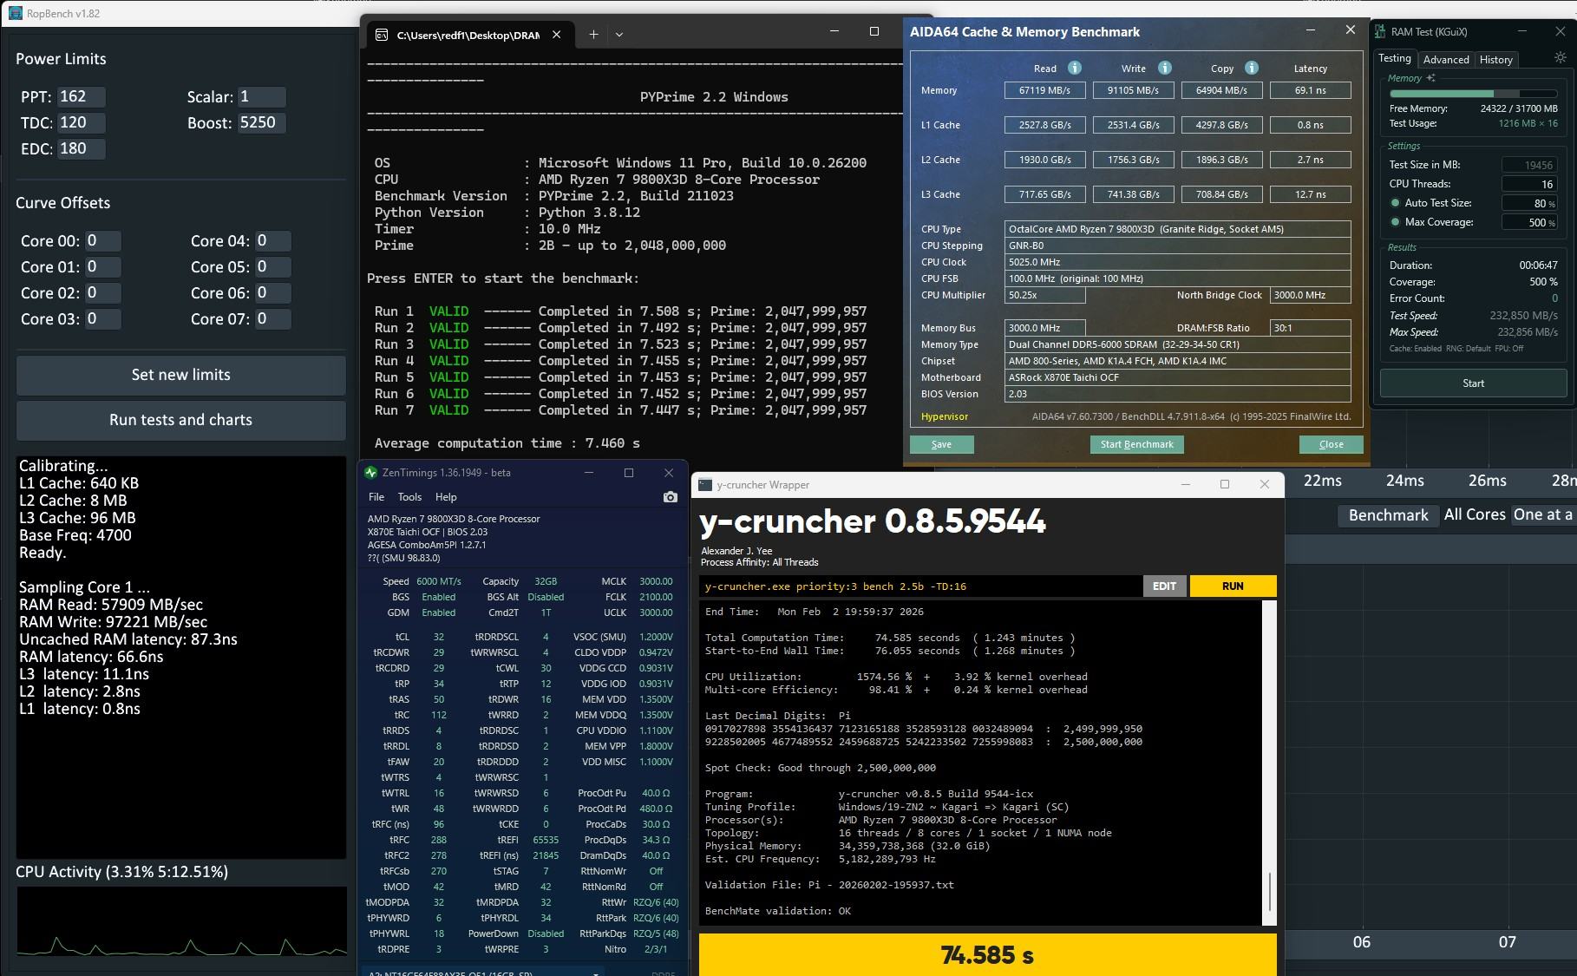This screenshot has width=1577, height=976.
Task: Click Save in AIDA64 benchmark window
Action: pos(941,444)
